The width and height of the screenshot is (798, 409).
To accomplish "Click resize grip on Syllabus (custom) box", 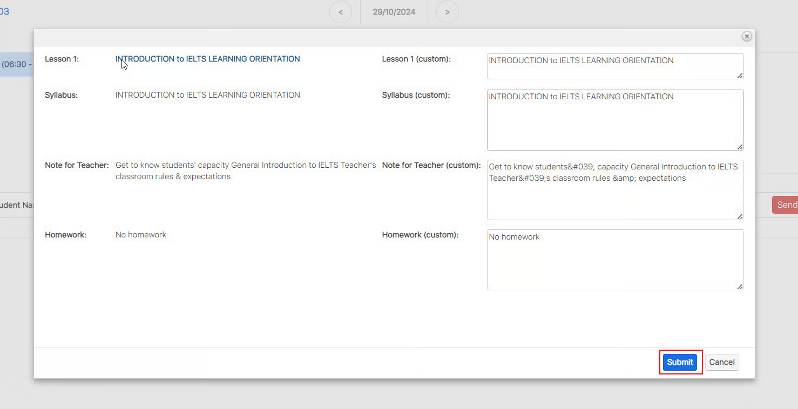I will point(740,147).
